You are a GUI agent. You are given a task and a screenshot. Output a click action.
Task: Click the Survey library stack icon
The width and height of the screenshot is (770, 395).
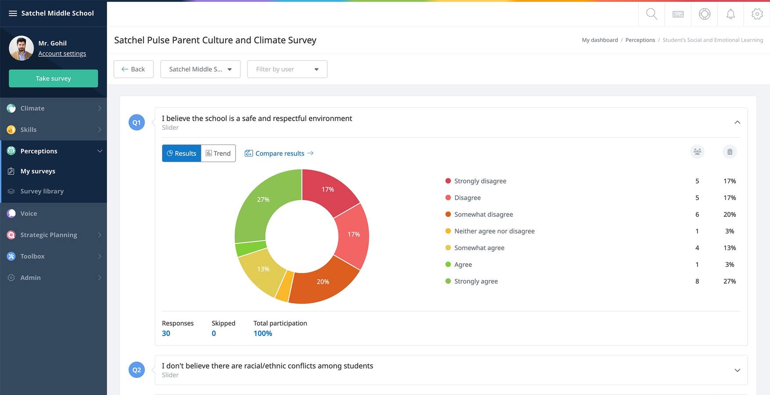click(x=11, y=191)
